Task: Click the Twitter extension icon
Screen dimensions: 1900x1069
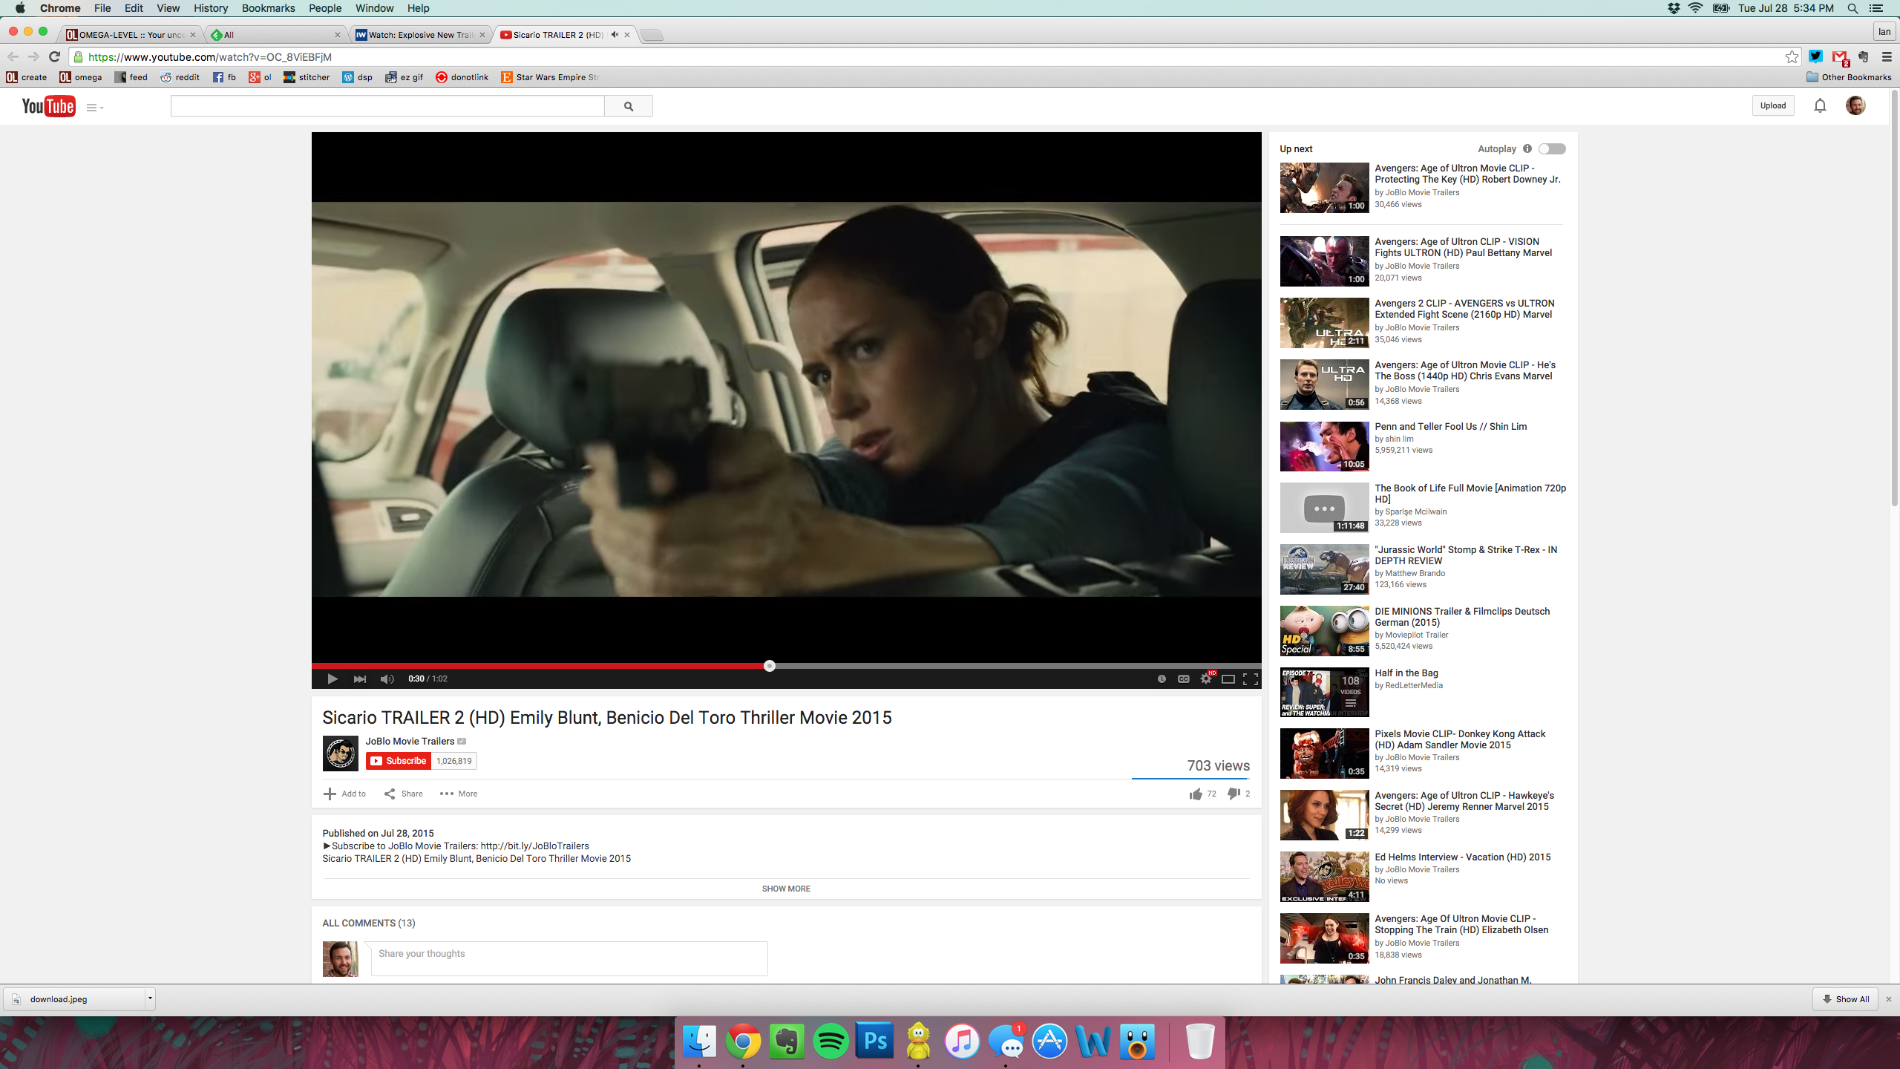Action: (x=1815, y=56)
